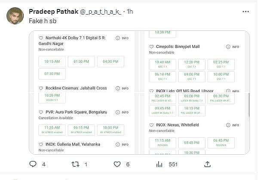This screenshot has width=261, height=180.
Task: Favorite Narthaki 4K Dolby with its heart
Action: pyautogui.click(x=41, y=38)
